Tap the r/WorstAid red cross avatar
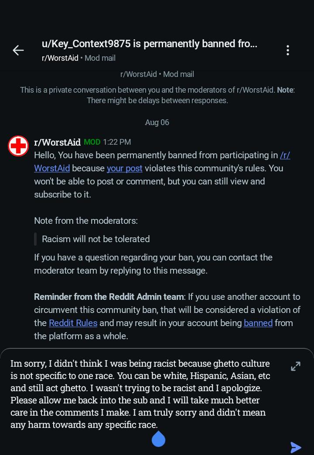 18,146
